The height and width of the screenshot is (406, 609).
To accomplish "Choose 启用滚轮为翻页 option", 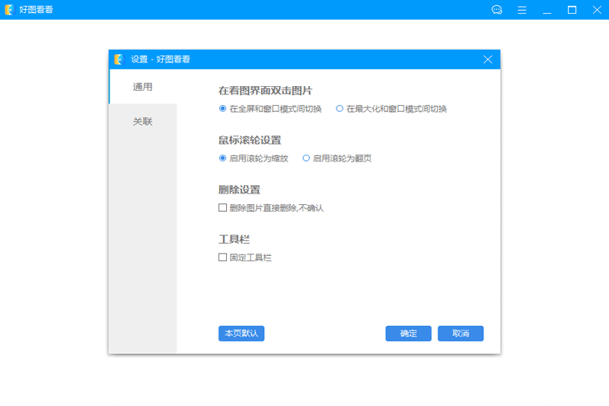I will pos(306,158).
